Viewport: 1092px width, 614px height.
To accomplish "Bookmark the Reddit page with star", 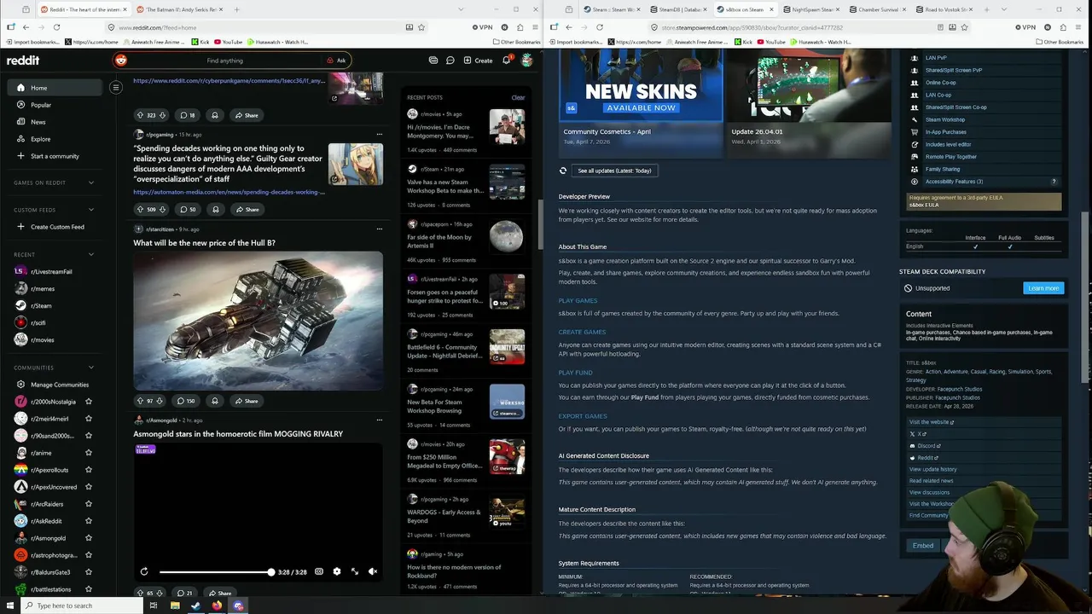I will pyautogui.click(x=421, y=27).
